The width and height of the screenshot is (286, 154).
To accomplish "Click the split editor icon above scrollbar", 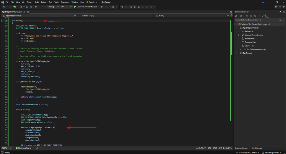I will click(x=232, y=16).
